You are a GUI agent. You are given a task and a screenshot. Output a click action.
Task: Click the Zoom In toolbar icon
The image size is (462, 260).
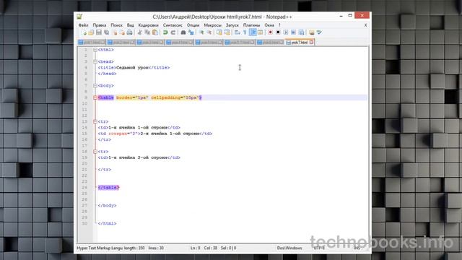click(201, 32)
